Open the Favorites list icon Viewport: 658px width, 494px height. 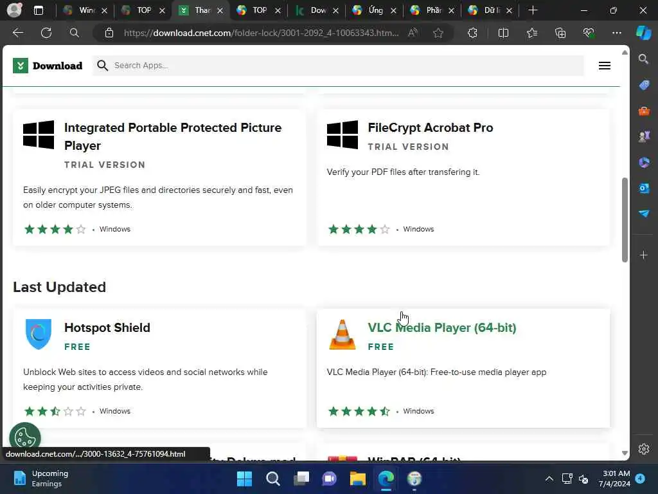[531, 33]
